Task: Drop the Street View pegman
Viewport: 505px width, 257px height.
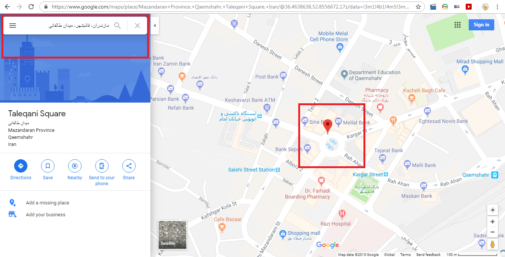Action: [492, 244]
